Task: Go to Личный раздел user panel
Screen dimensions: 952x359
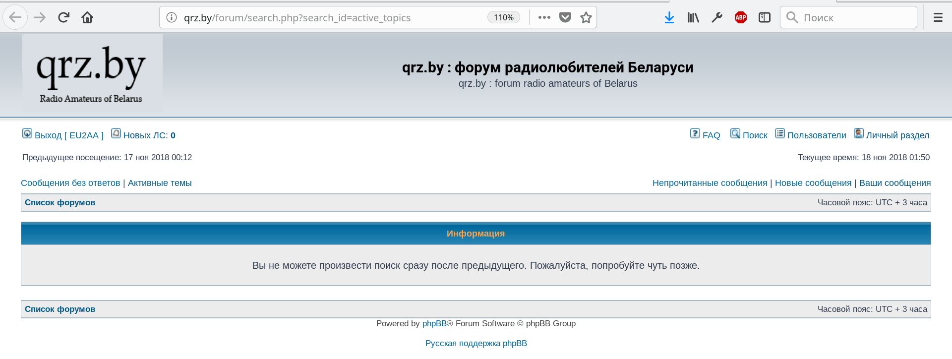Action: pyautogui.click(x=897, y=135)
